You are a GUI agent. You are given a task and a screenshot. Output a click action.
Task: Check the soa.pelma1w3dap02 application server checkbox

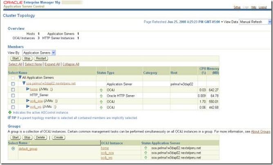point(13,84)
